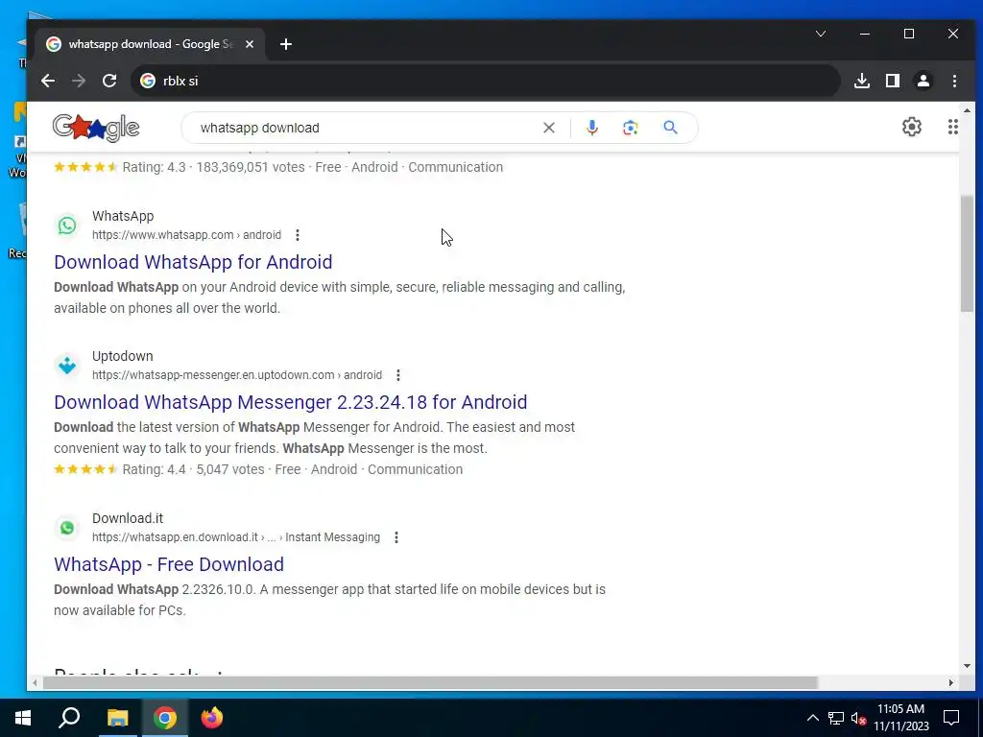Open Google apps grid
The image size is (983, 737).
click(x=953, y=127)
